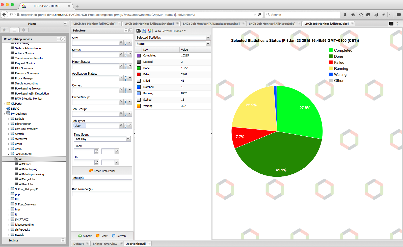Click the Refresh button in Selectors
This screenshot has width=403, height=247.
(x=119, y=236)
